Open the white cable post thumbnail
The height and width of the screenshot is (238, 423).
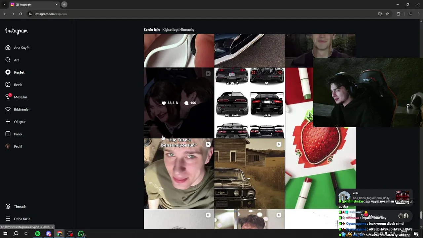click(179, 51)
